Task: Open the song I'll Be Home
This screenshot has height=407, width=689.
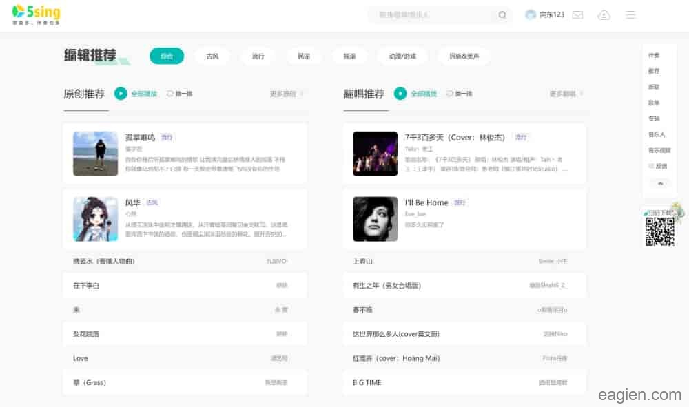Action: [x=426, y=202]
